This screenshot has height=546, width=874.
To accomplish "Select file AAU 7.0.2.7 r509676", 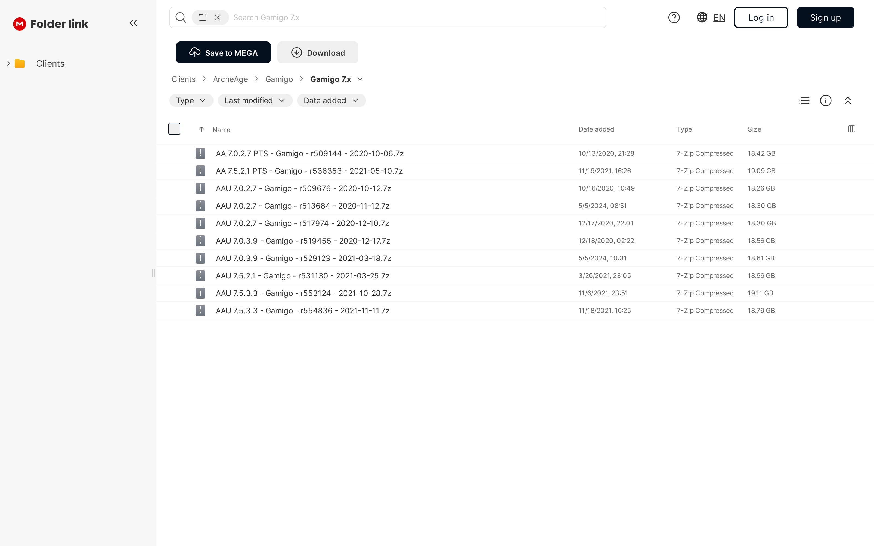I will coord(515,188).
